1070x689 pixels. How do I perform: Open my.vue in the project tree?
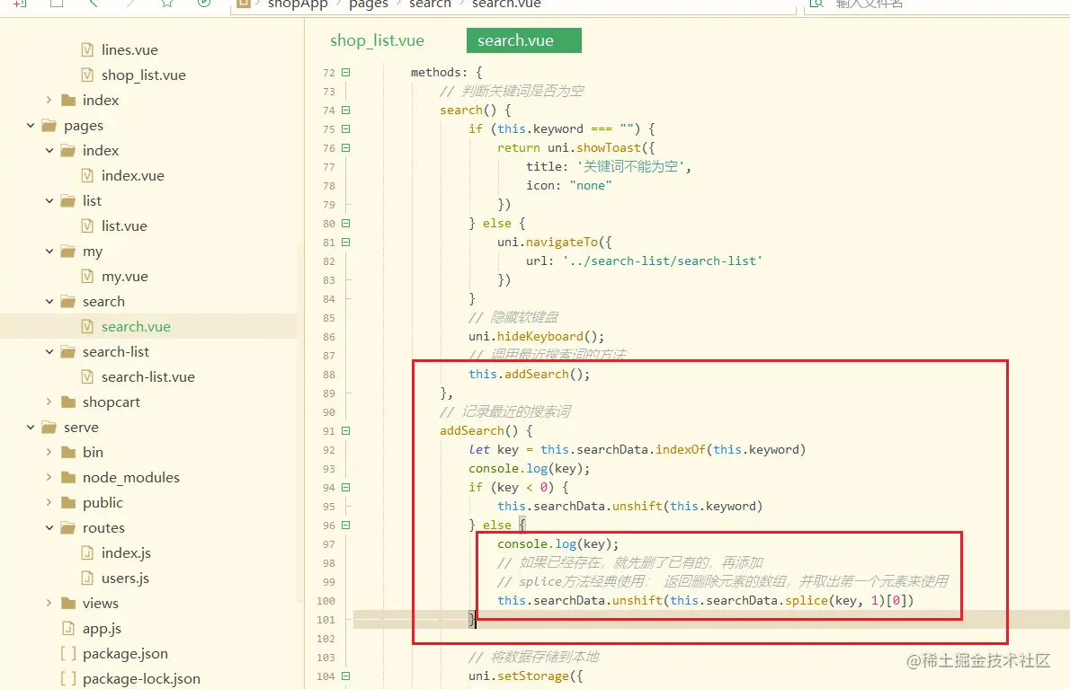[125, 277]
